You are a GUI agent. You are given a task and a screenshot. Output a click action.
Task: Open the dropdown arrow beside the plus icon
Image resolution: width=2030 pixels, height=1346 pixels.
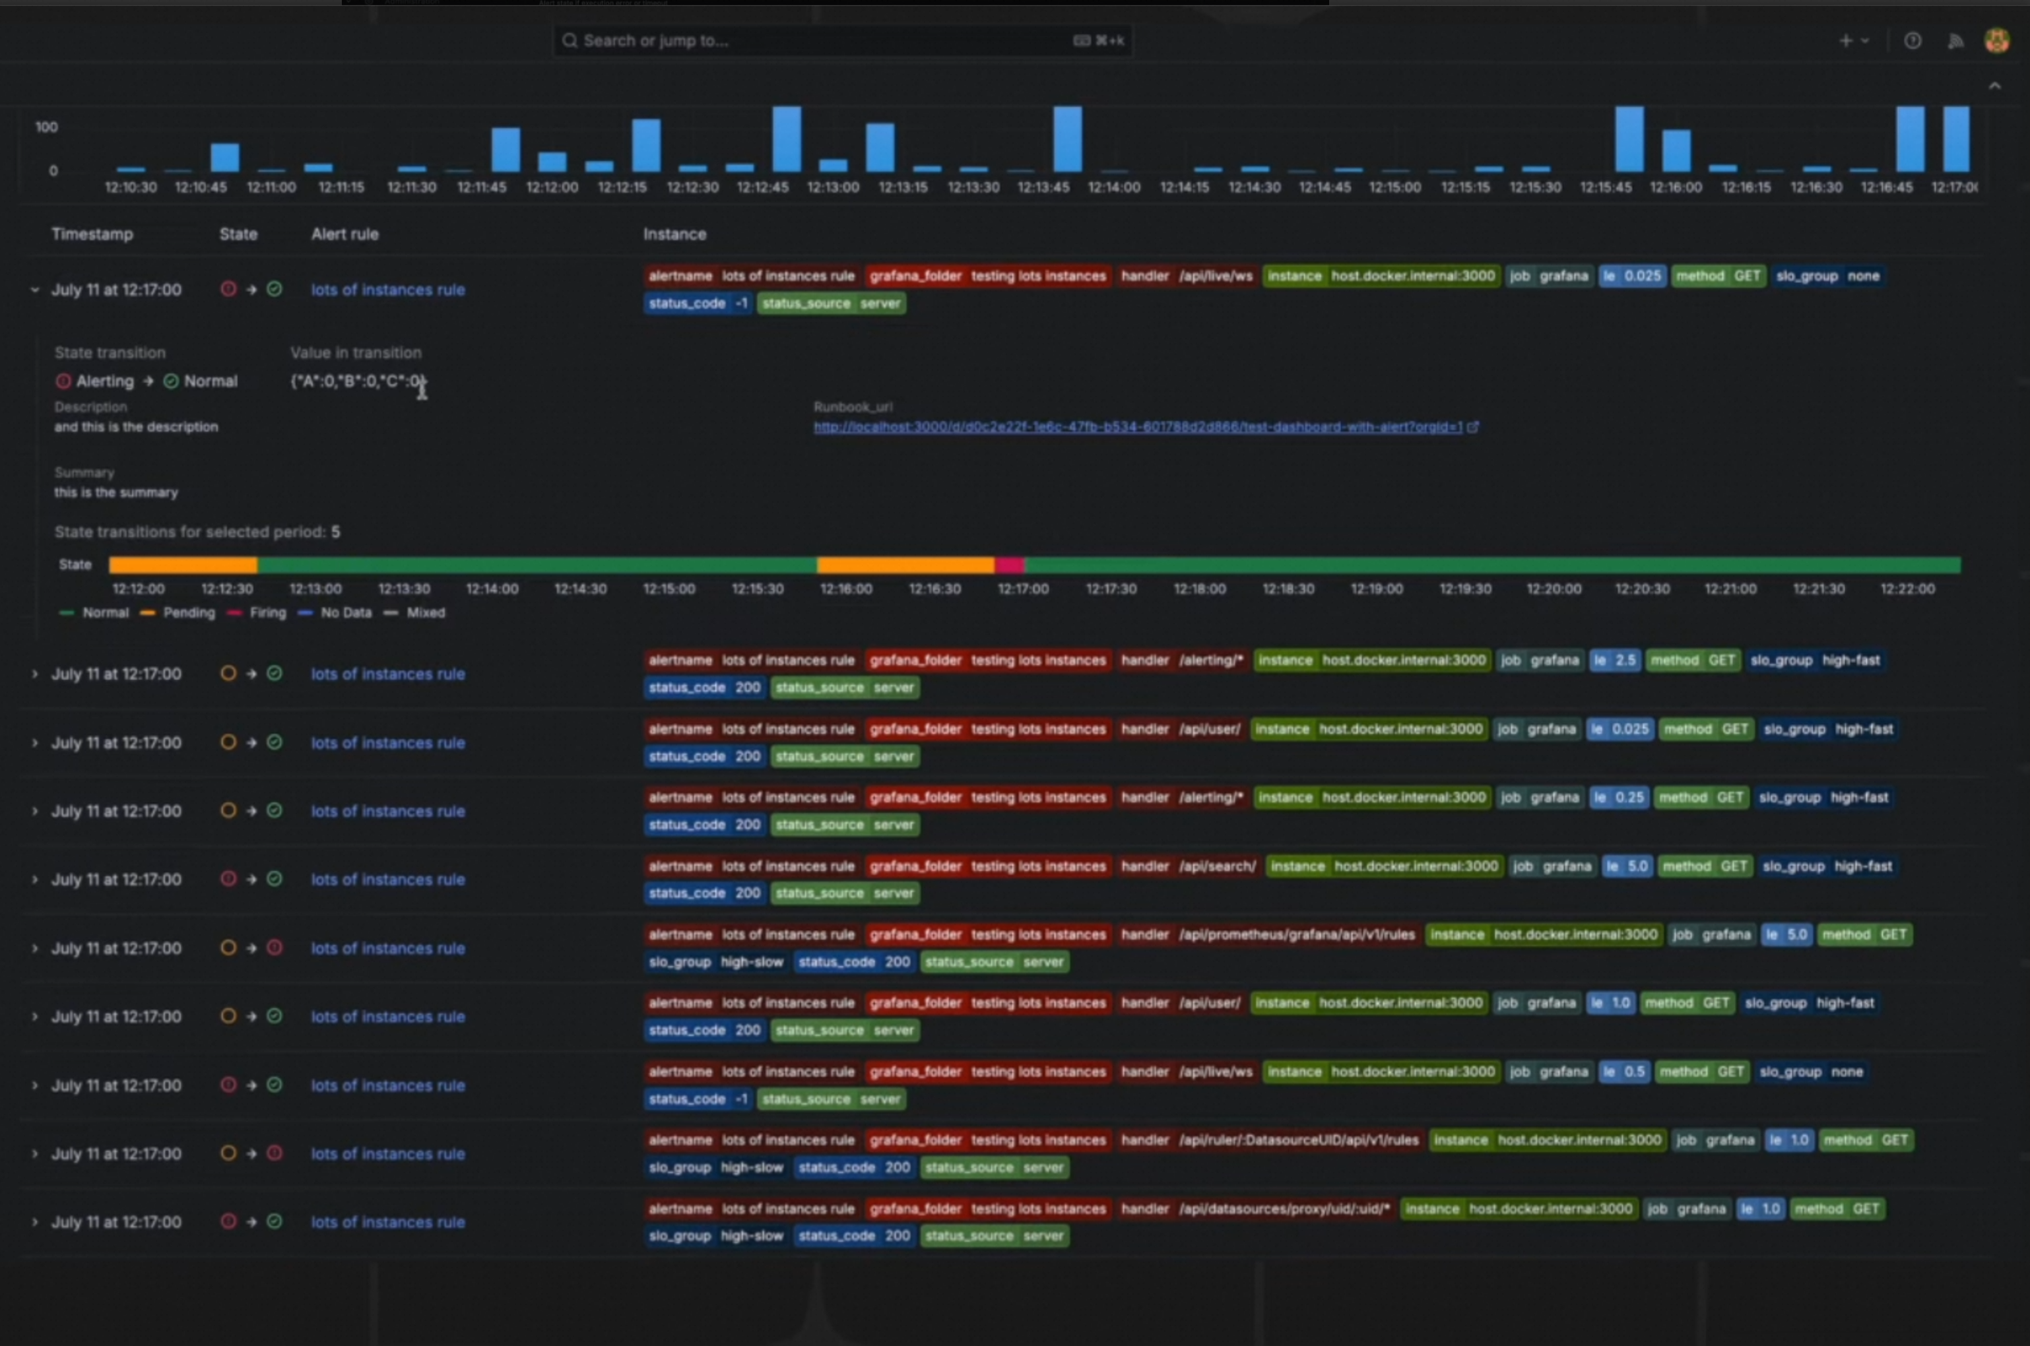1864,40
